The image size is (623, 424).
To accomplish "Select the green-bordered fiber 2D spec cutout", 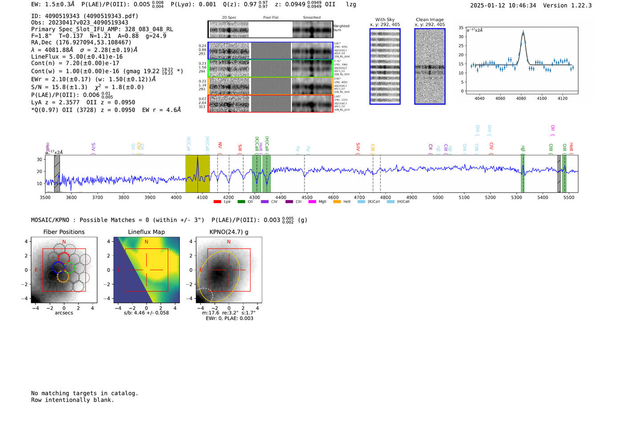I will 229,69.
